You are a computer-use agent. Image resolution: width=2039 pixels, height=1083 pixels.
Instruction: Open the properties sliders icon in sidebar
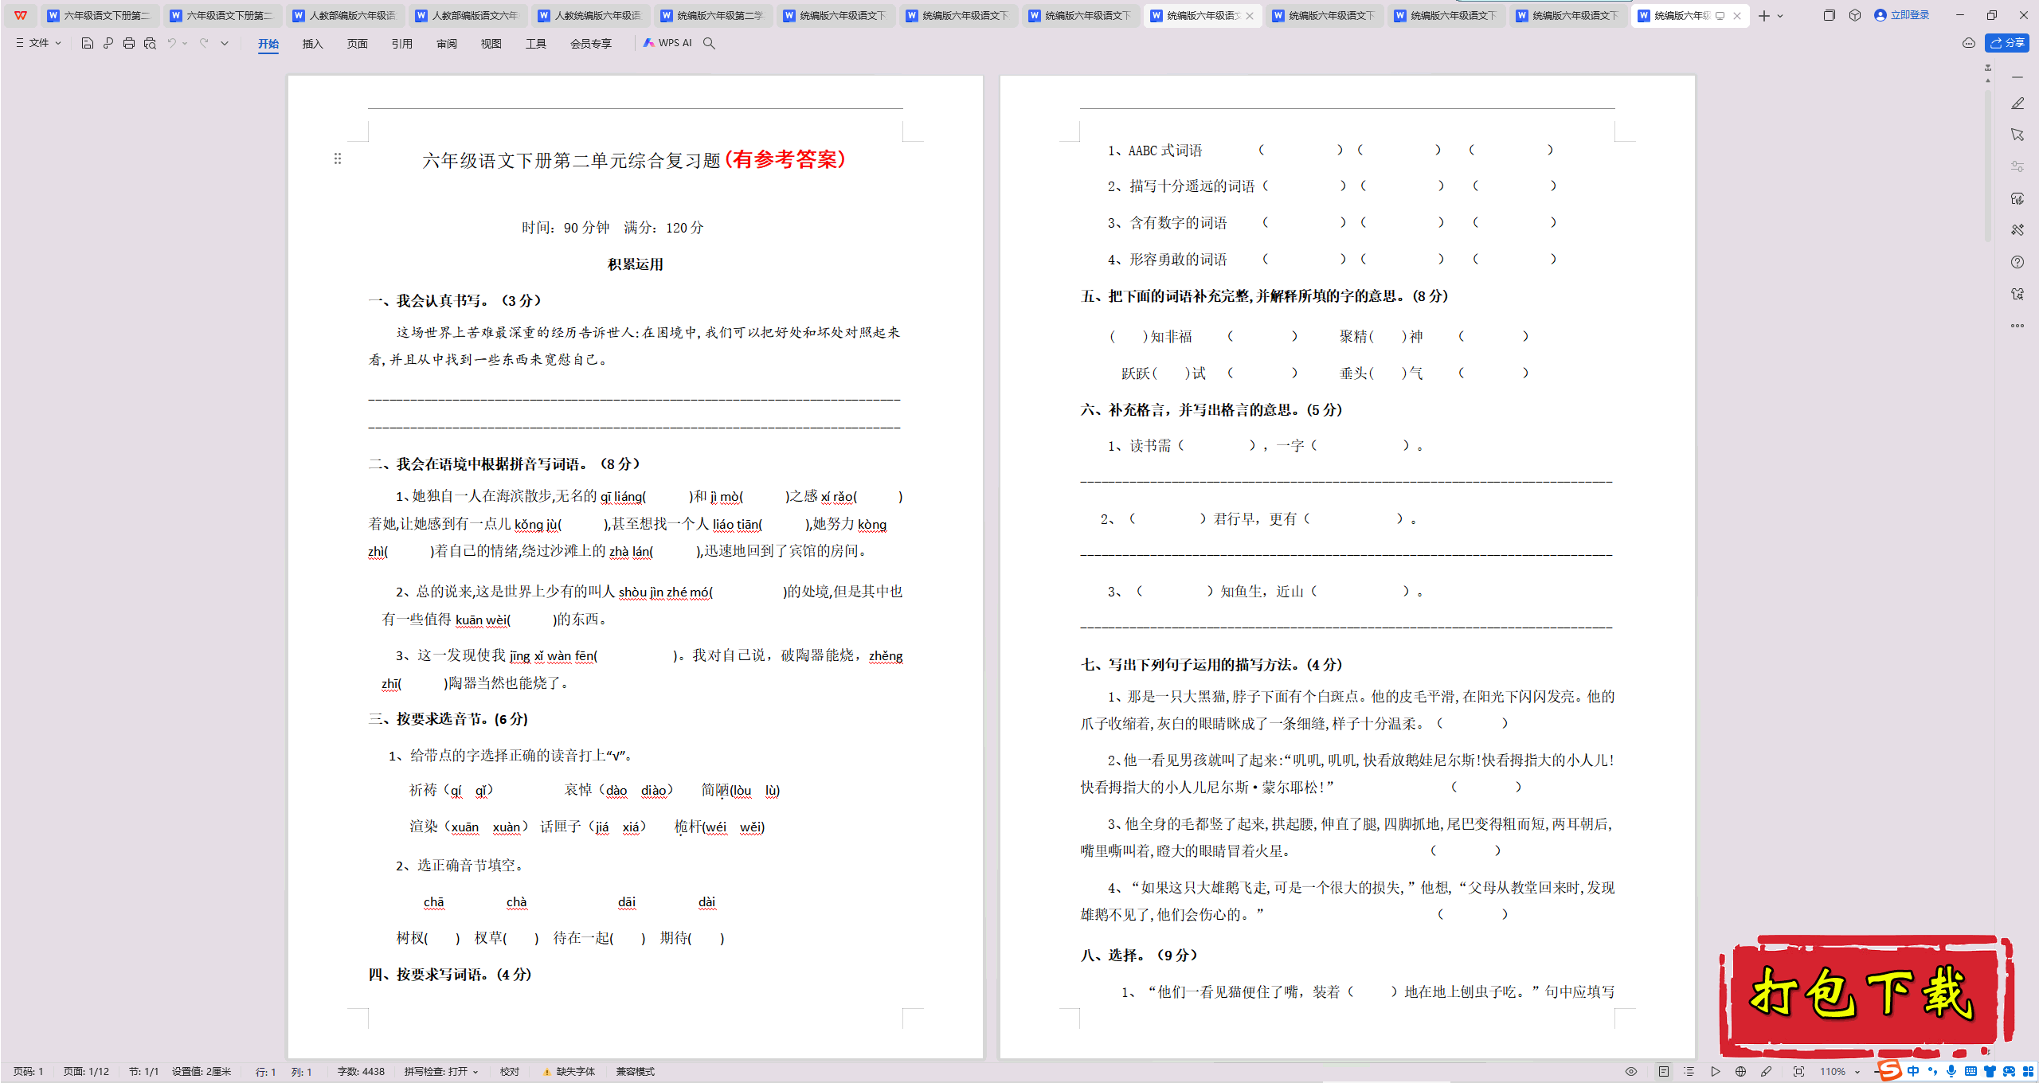point(2017,166)
